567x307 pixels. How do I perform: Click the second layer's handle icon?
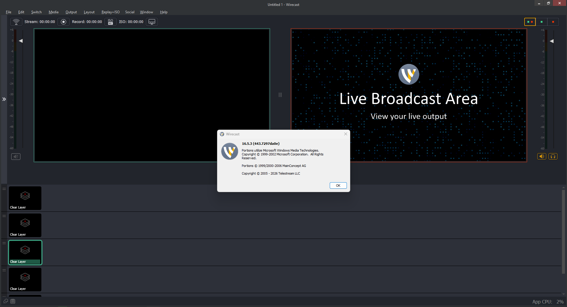pos(4,216)
